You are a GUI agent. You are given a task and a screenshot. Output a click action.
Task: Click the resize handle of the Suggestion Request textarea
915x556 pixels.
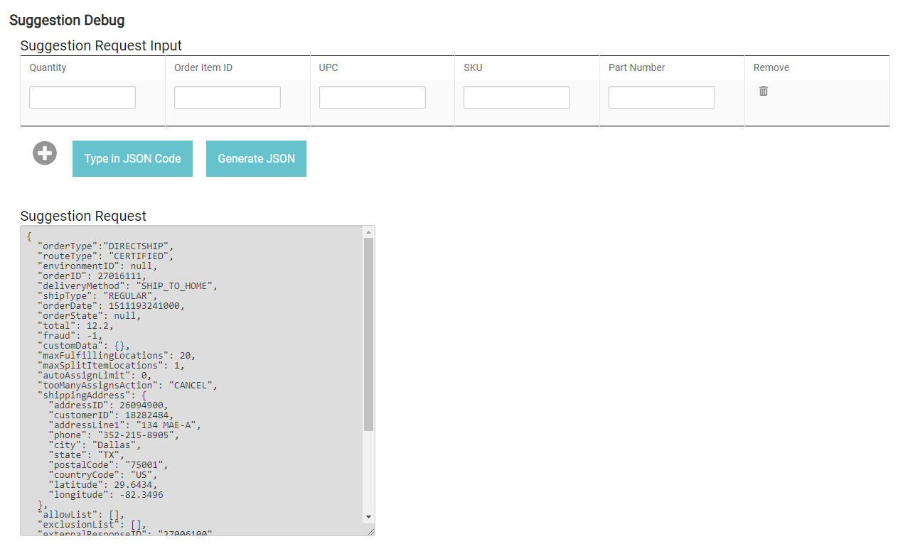370,530
